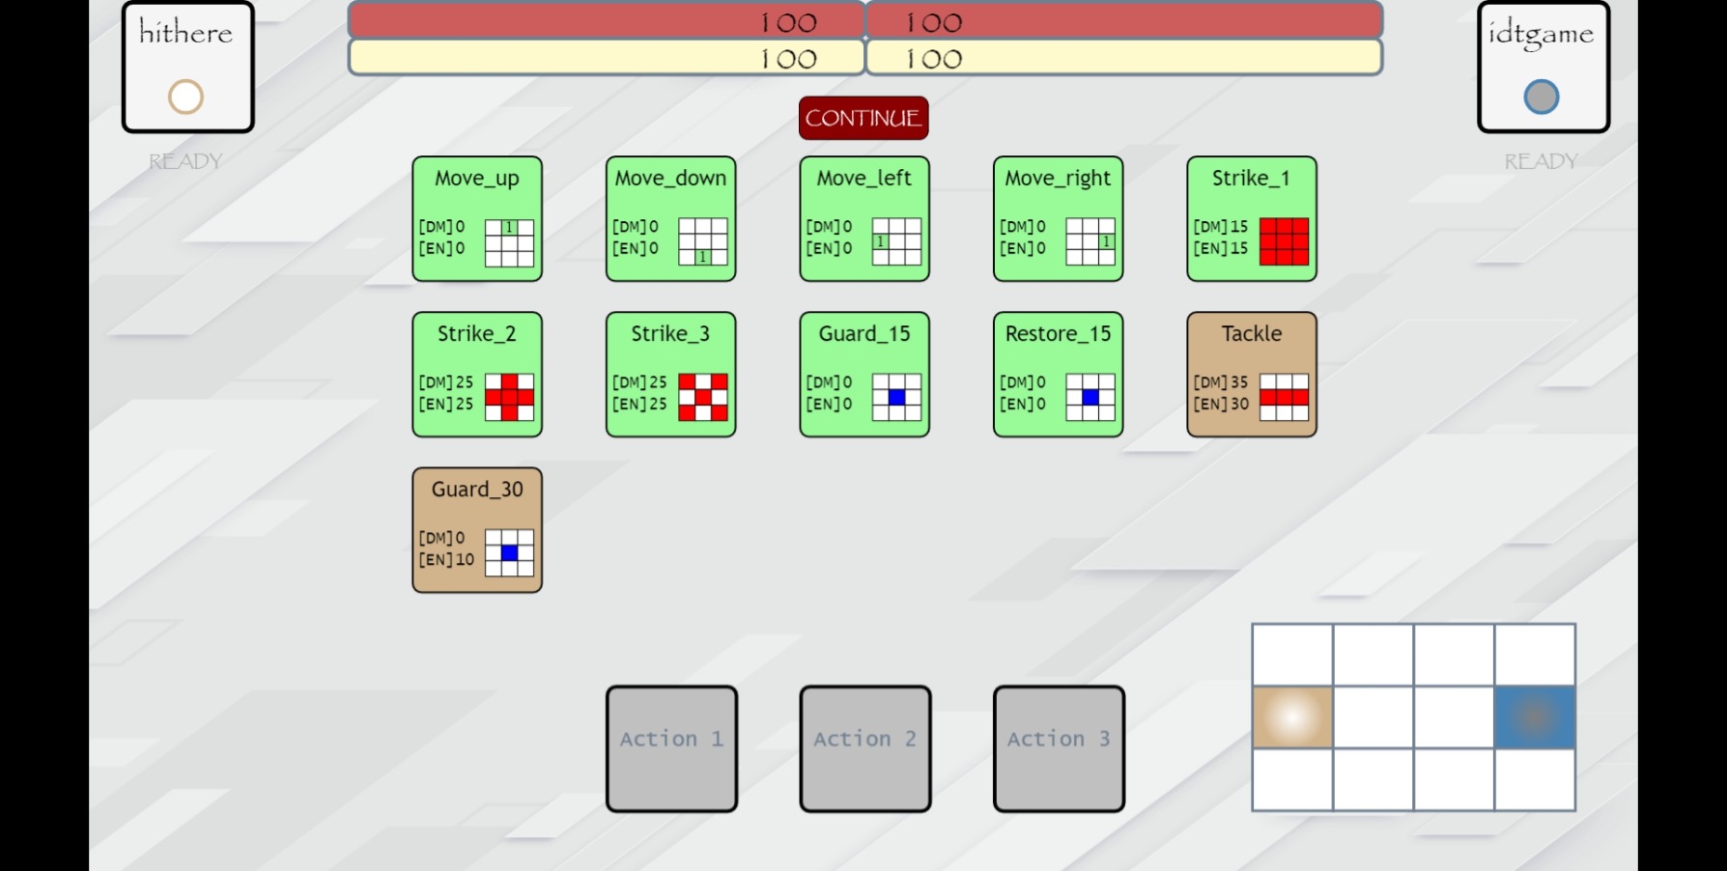Pick the Guard_30 special card
The image size is (1727, 871).
click(477, 530)
